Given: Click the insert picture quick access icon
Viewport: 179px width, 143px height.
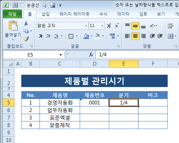Looking at the screenshot, I should (x=53, y=5).
